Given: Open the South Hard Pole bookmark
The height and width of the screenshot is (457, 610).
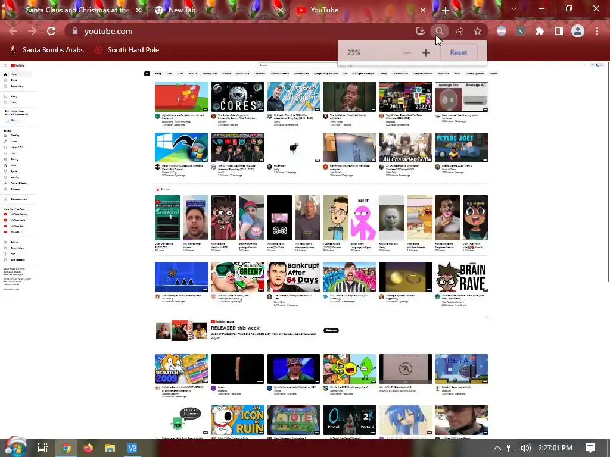Looking at the screenshot, I should [127, 50].
